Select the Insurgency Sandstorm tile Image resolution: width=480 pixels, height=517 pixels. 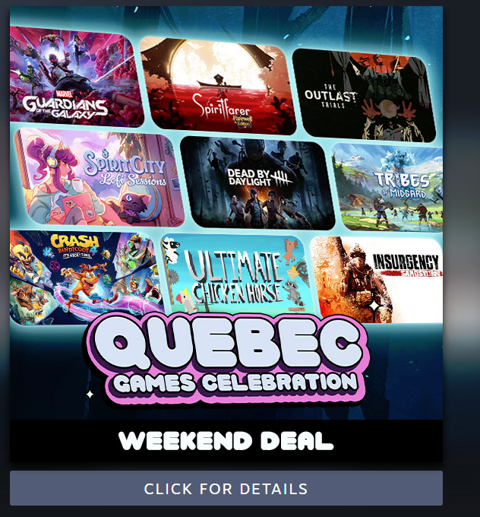(x=377, y=280)
